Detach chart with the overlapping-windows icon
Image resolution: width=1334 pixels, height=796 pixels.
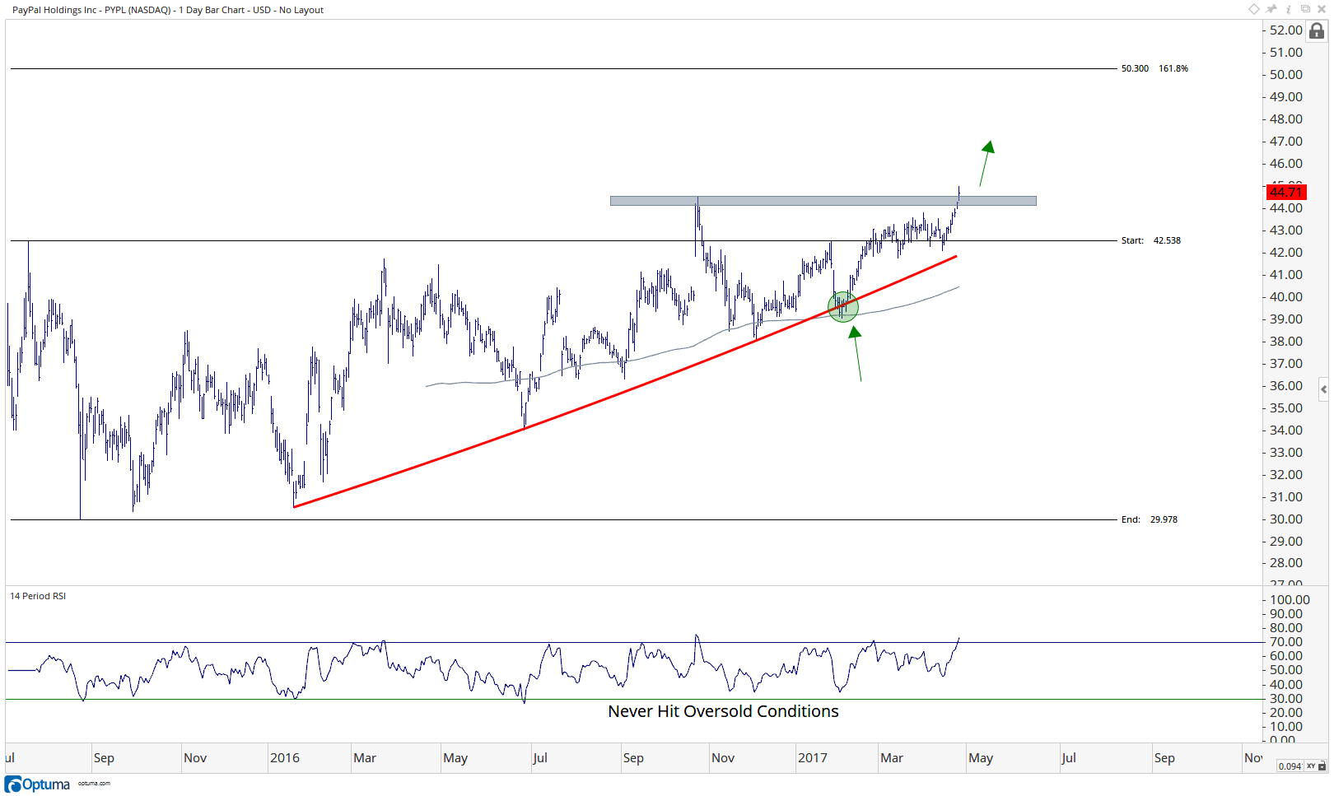tap(1305, 9)
